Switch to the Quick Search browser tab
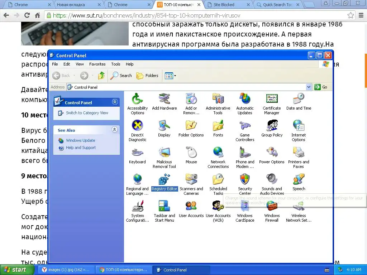 click(x=278, y=5)
